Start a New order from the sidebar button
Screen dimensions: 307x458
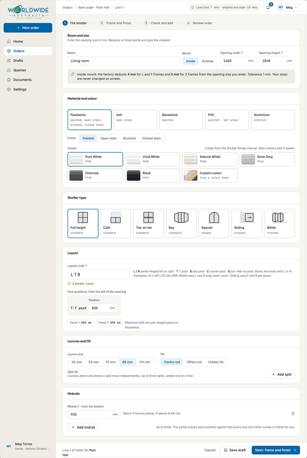coord(28,28)
